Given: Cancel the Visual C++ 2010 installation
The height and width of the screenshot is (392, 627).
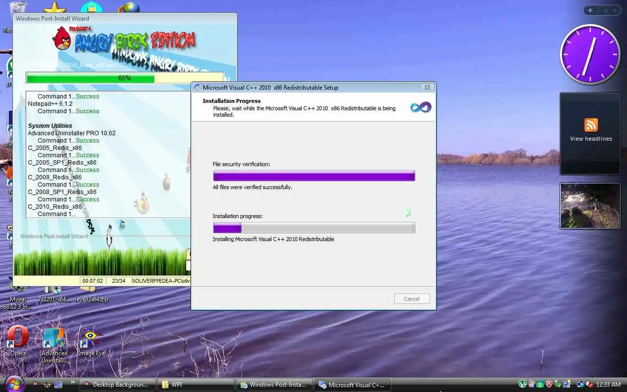Looking at the screenshot, I should (x=412, y=299).
